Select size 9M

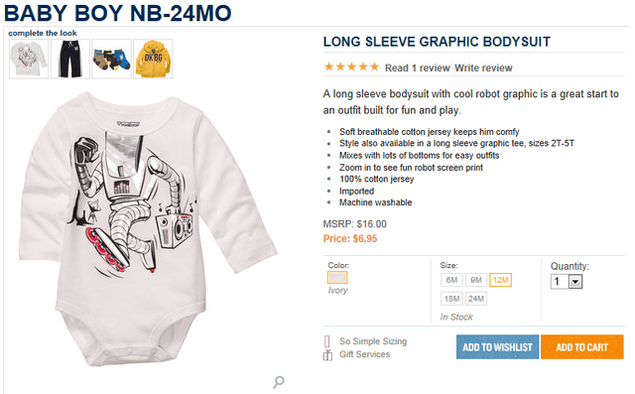coord(476,280)
